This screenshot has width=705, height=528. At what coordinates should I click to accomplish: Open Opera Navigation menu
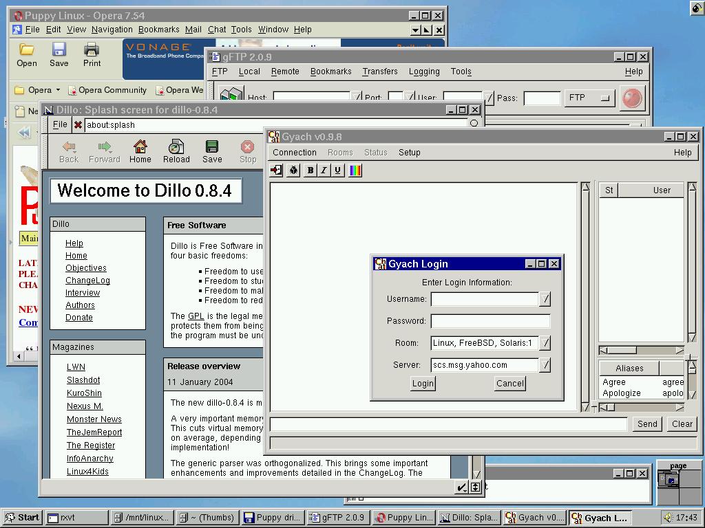coord(112,30)
